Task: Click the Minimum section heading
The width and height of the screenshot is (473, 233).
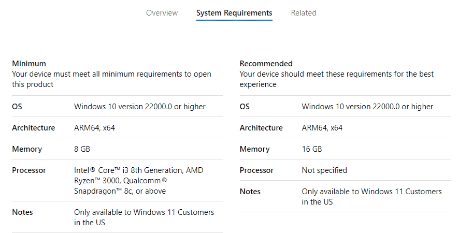Action: (x=29, y=64)
